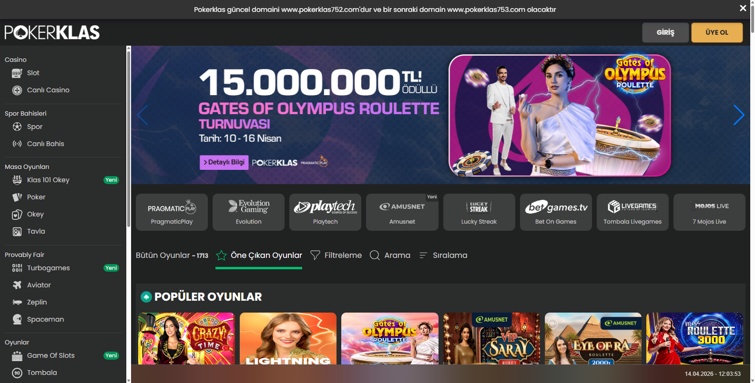Select the 7 Mojos Live provider tile

pyautogui.click(x=709, y=212)
